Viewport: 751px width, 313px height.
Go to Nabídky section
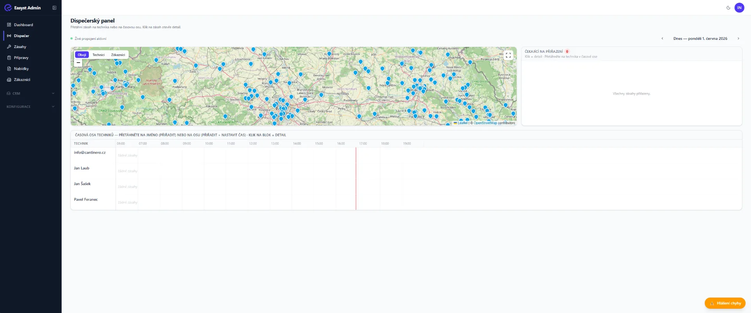point(31,68)
